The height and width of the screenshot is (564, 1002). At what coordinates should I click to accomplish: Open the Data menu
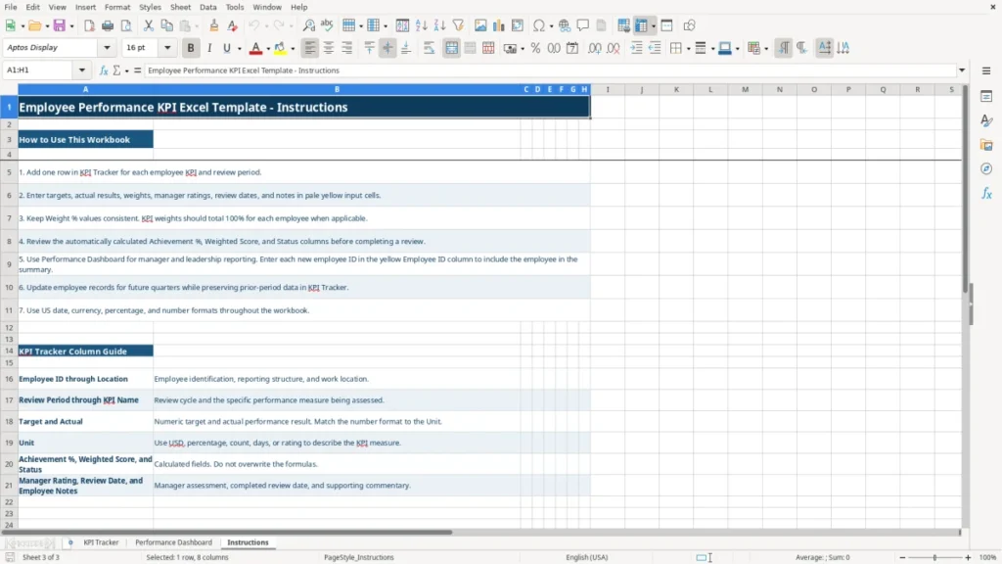207,7
